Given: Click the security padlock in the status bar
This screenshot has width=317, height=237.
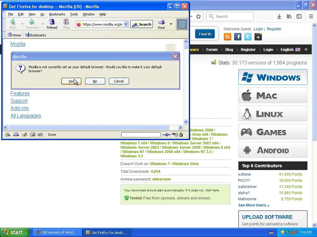Looking at the screenshot, I should point(181,135).
